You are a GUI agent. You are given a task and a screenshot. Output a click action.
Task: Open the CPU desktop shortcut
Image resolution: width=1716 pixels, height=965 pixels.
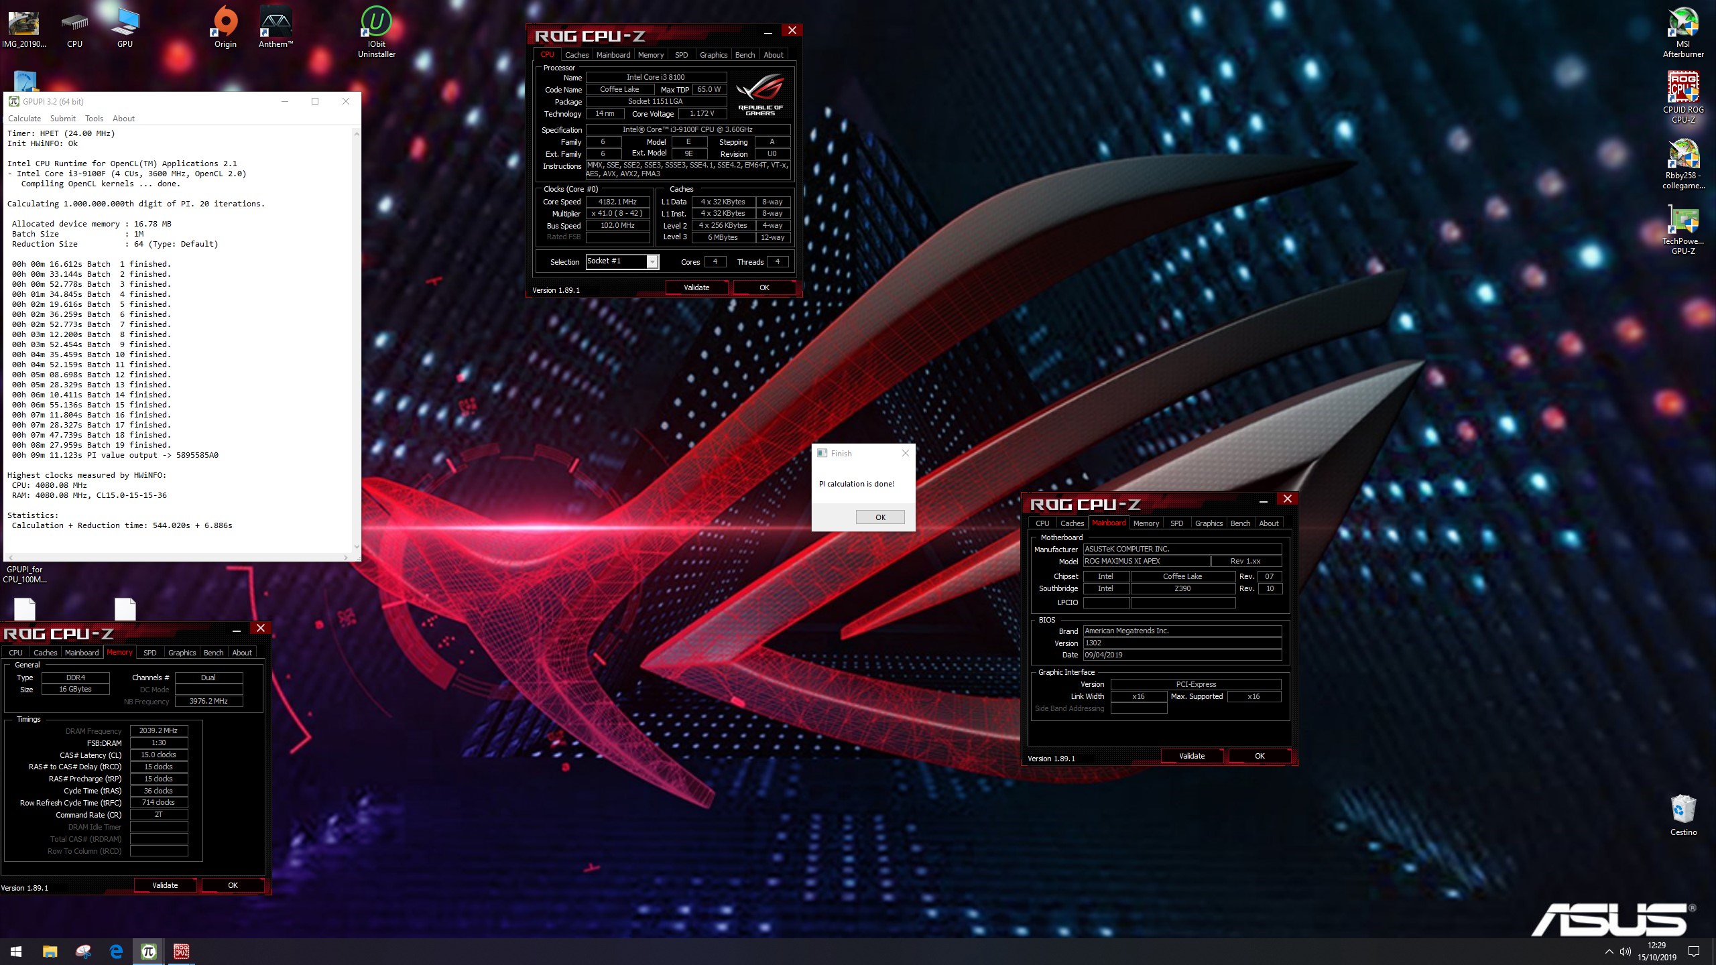74,28
